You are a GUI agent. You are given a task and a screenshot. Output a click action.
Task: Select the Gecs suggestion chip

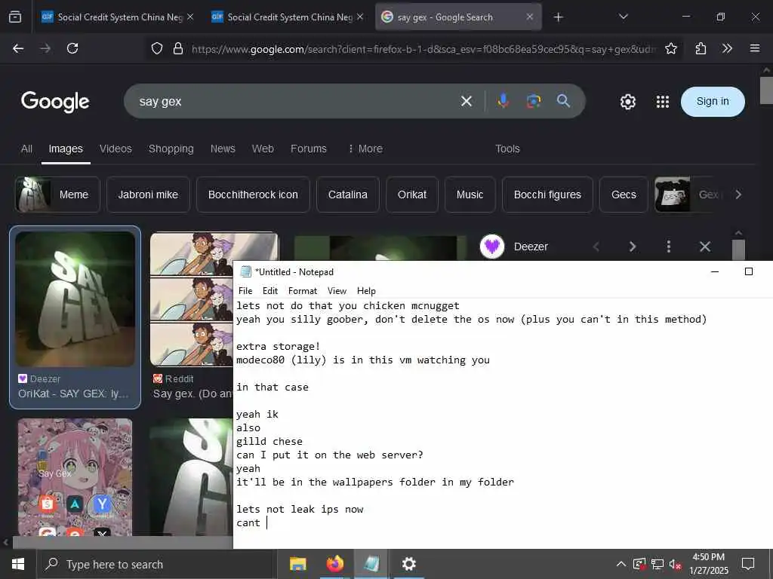(x=624, y=195)
